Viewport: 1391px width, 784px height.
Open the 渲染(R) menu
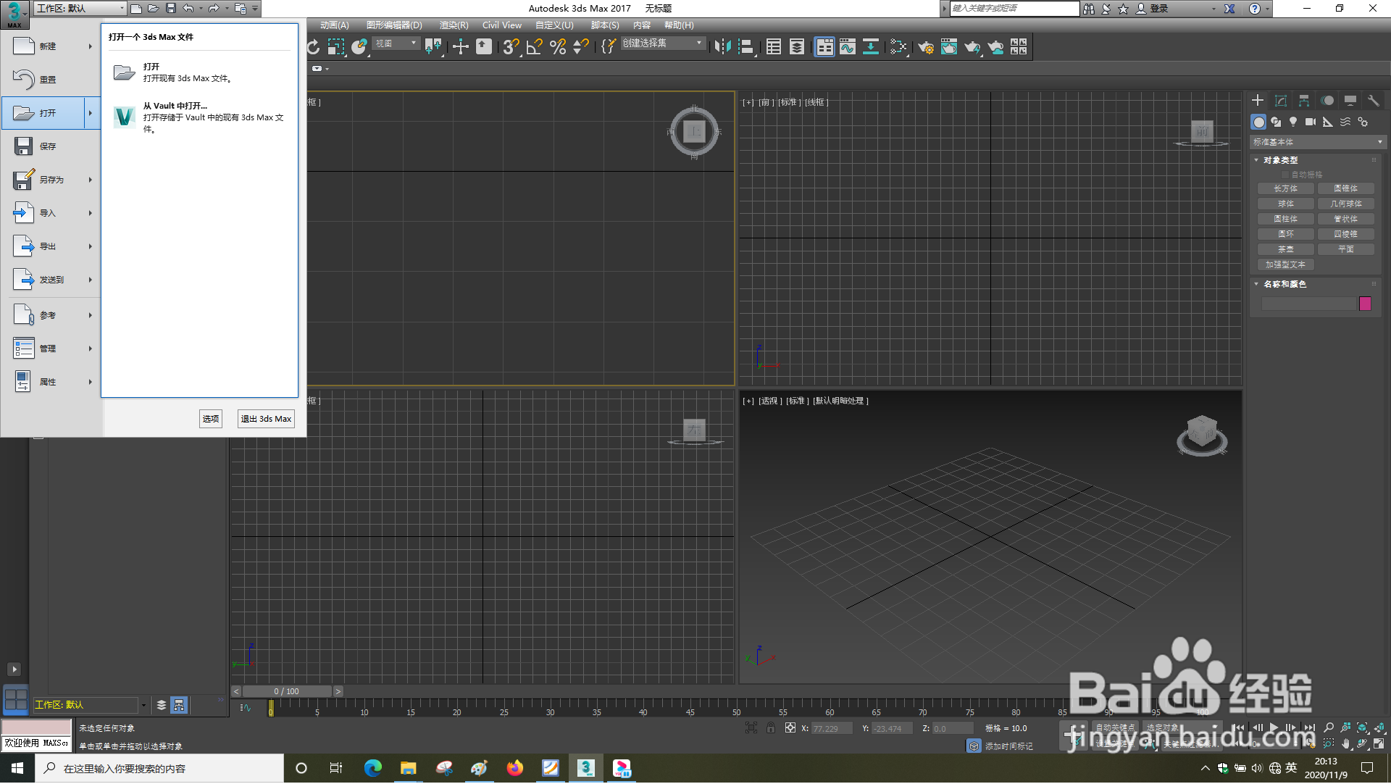click(454, 25)
